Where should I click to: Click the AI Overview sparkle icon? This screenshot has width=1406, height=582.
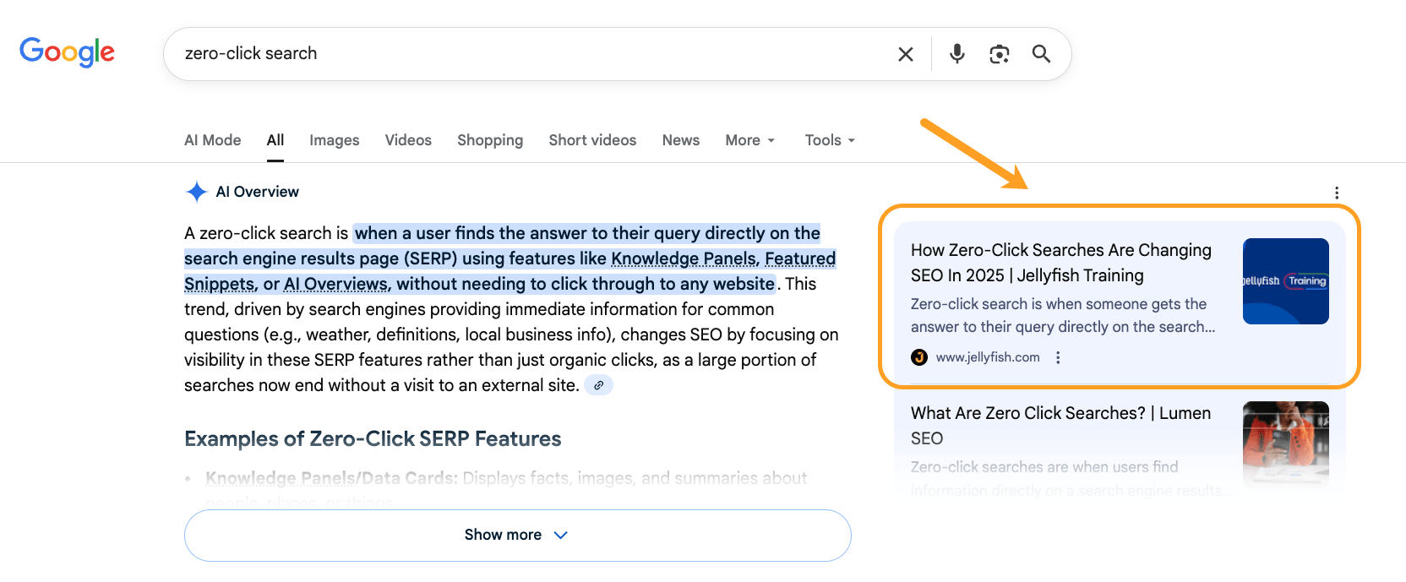(x=196, y=192)
